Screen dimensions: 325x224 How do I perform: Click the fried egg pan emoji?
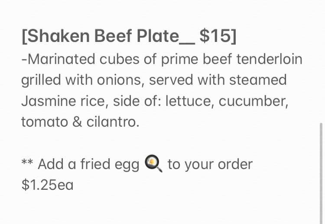153,164
